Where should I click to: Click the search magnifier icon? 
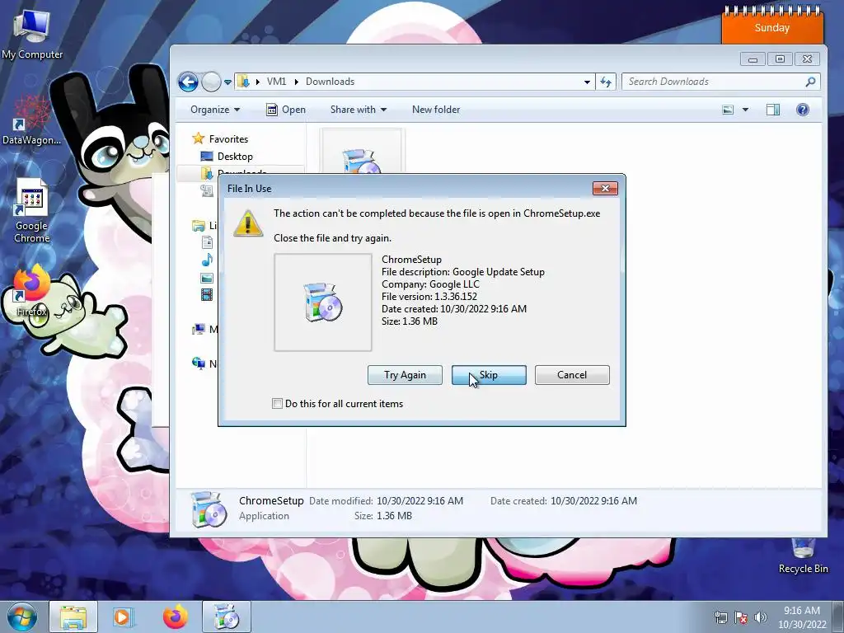[810, 82]
